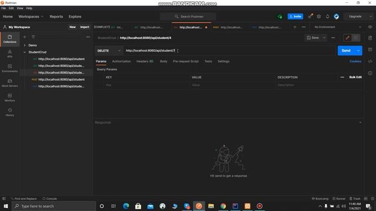Image resolution: width=376 pixels, height=211 pixels.
Task: Click the New button in My Workspace
Action: 72,27
